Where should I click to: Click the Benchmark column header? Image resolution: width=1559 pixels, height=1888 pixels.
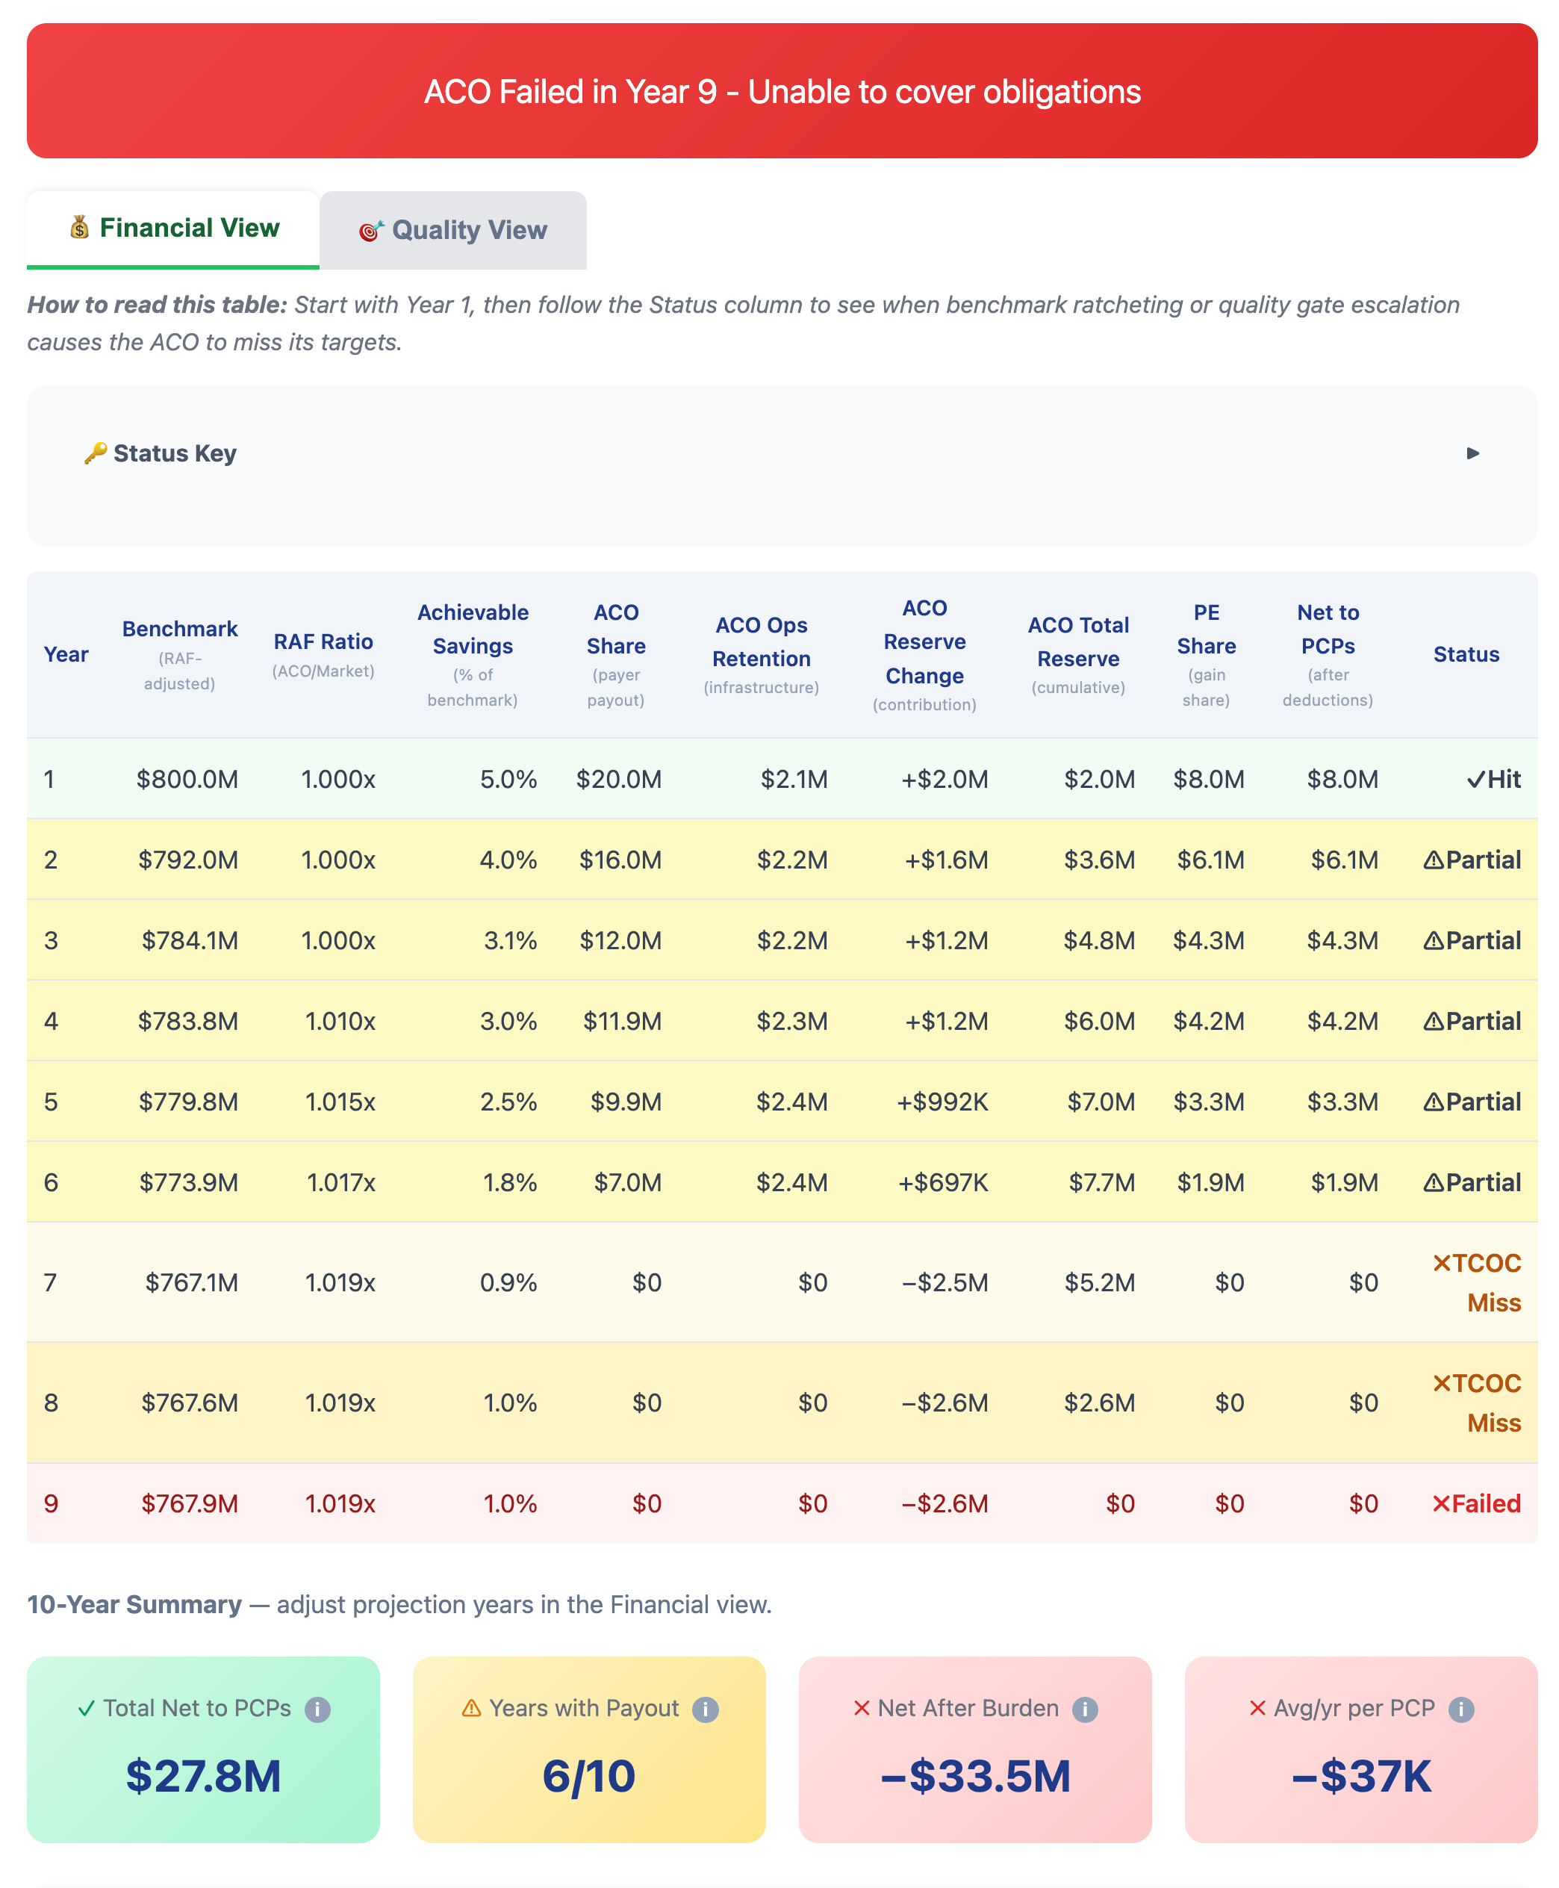[180, 629]
